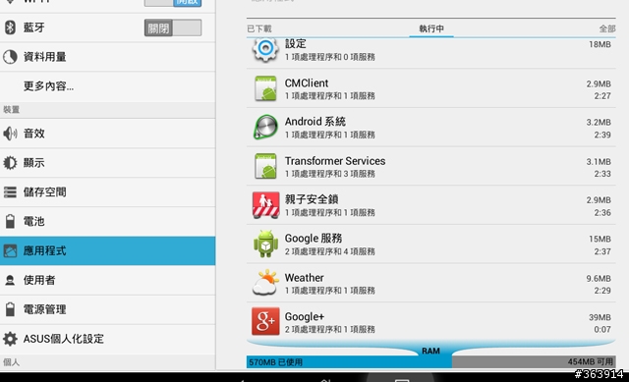The image size is (629, 382).
Task: Click the 9.6MB value for Weather
Action: tap(599, 279)
